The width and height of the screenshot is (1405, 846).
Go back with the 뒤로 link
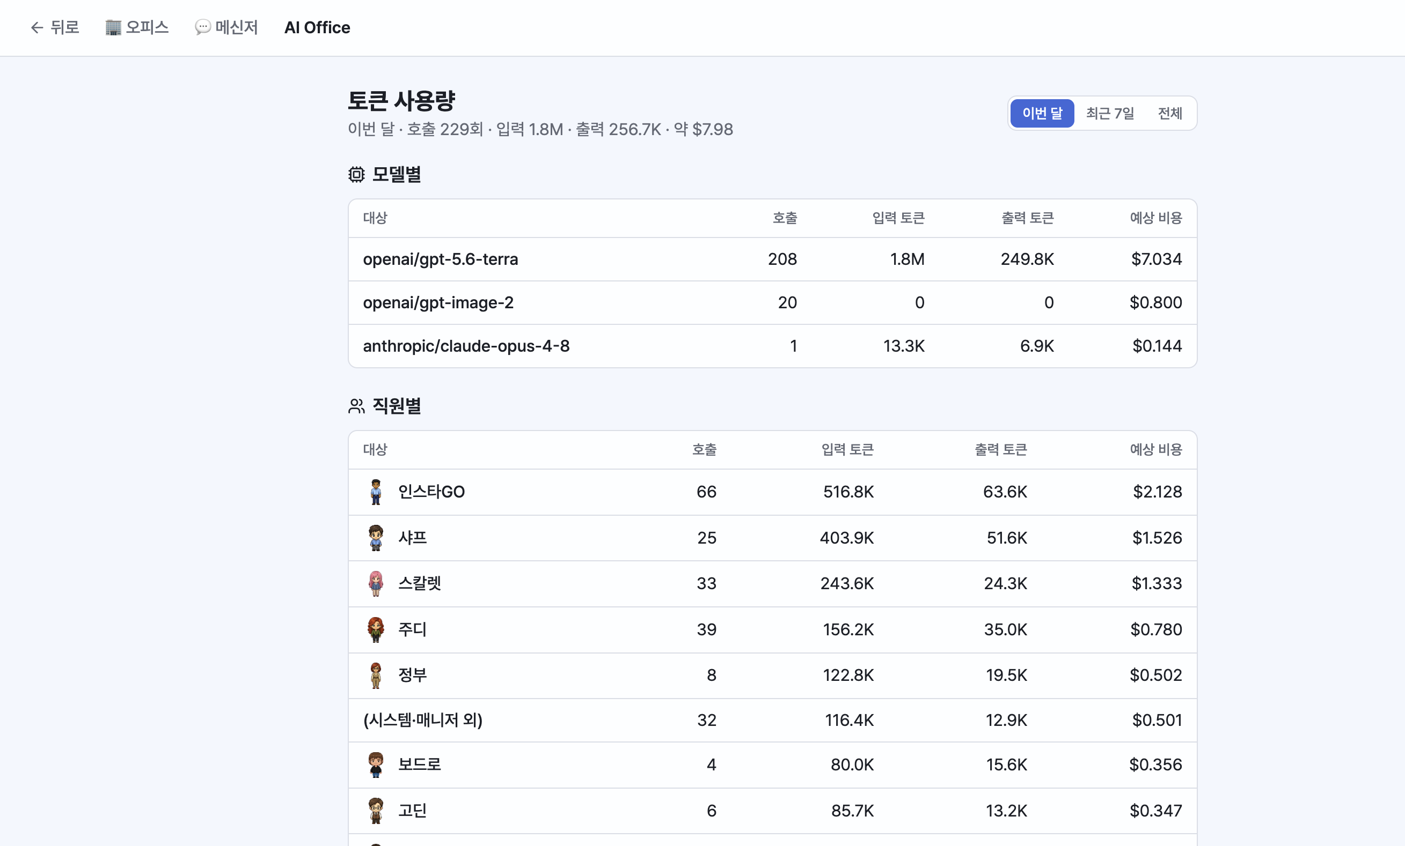click(55, 27)
